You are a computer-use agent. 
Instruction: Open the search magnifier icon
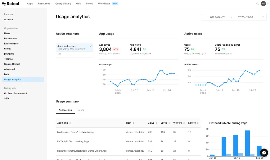tap(257, 4)
